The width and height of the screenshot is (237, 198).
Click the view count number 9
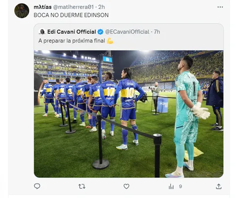(x=181, y=187)
